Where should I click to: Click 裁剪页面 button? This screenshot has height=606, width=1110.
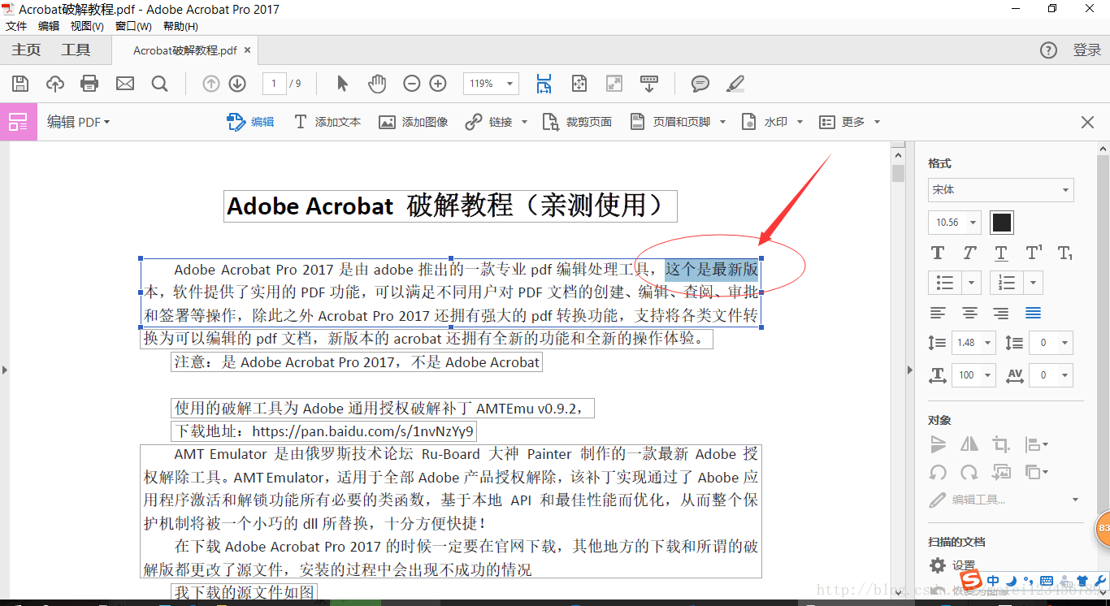point(577,122)
